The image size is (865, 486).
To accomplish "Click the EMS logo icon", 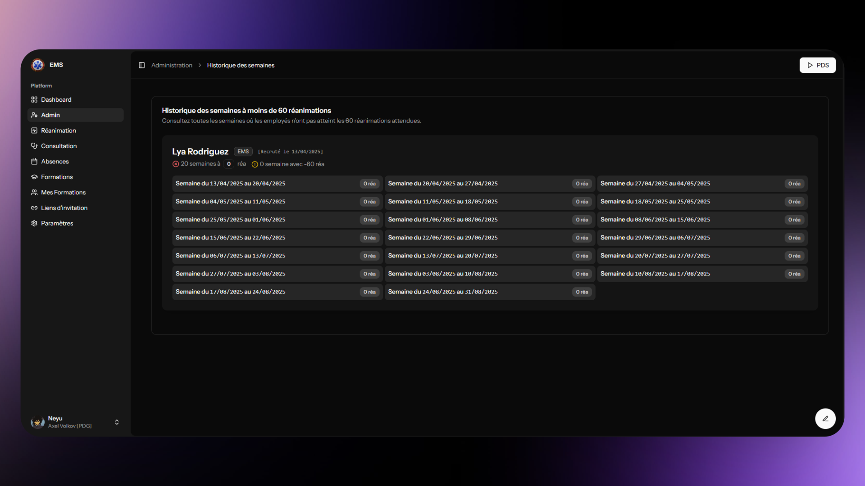I will pyautogui.click(x=38, y=65).
